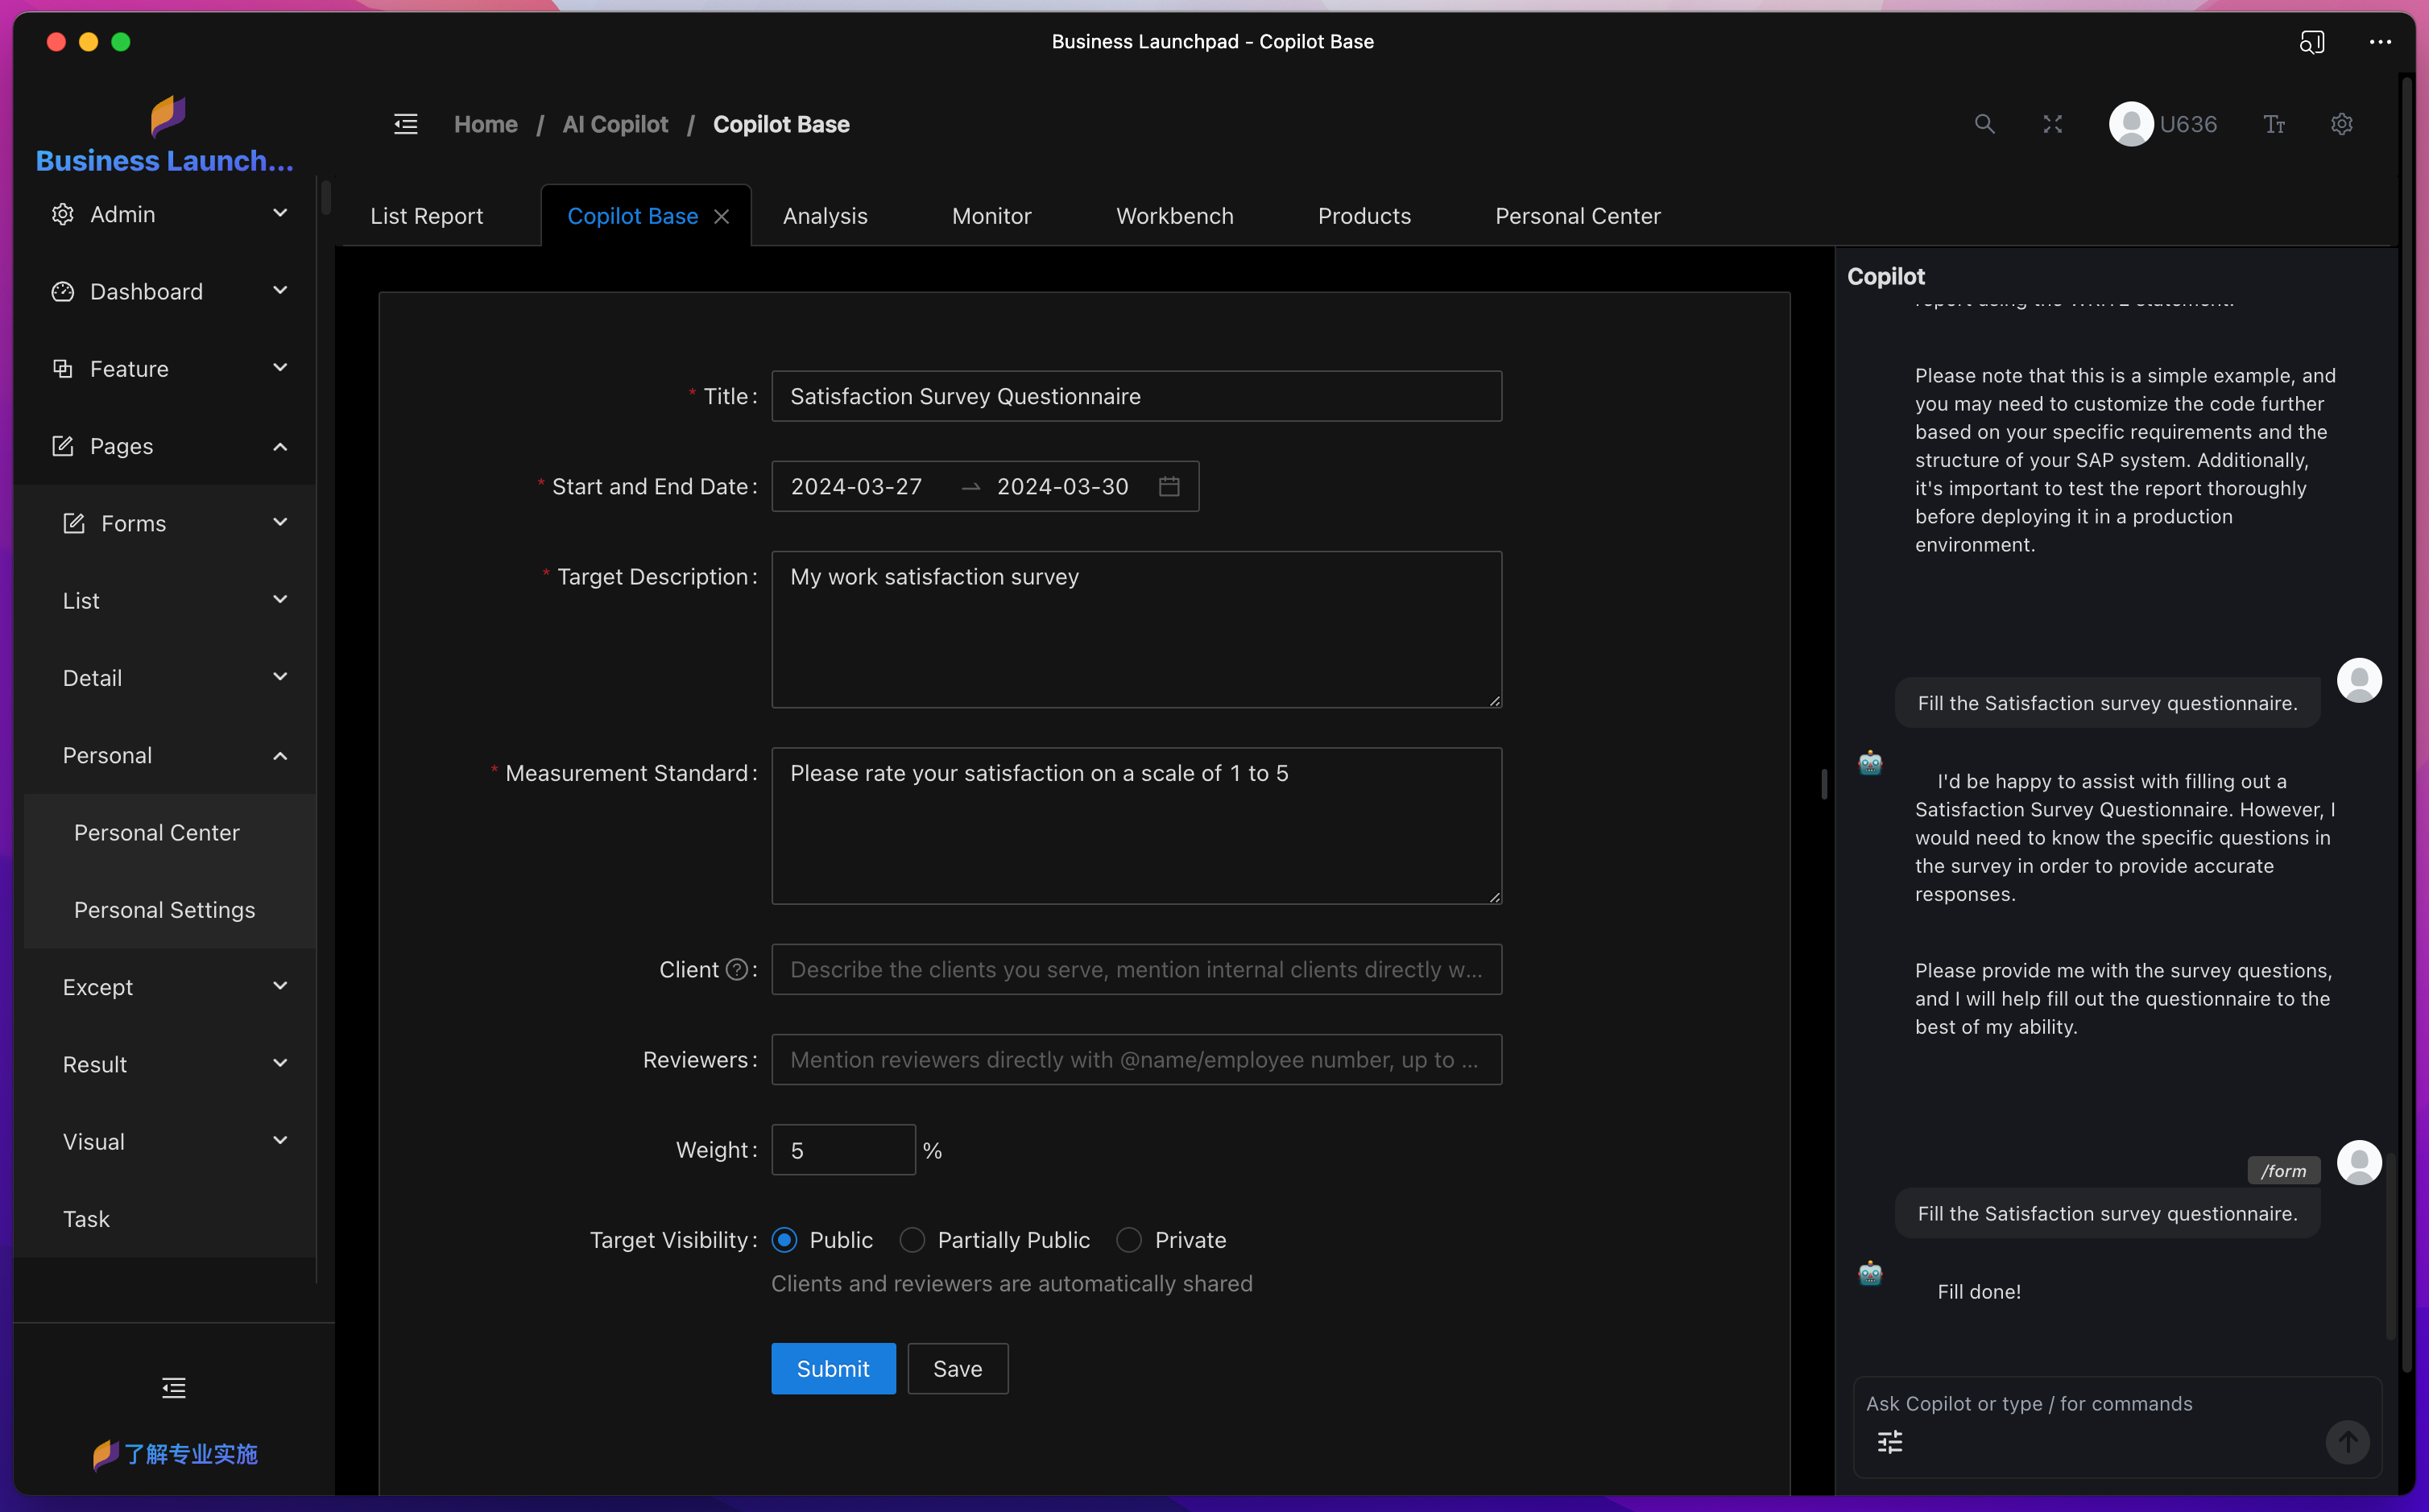Screen dimensions: 2429x1512
Task: Click the Copilot send arrow button
Action: (2346, 1441)
